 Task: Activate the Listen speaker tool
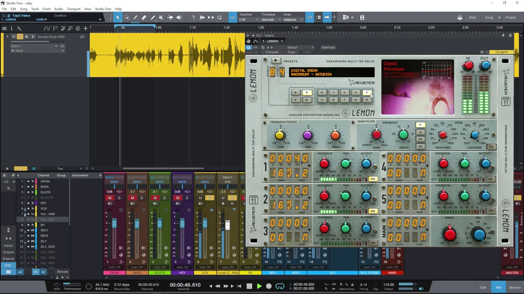click(x=179, y=18)
